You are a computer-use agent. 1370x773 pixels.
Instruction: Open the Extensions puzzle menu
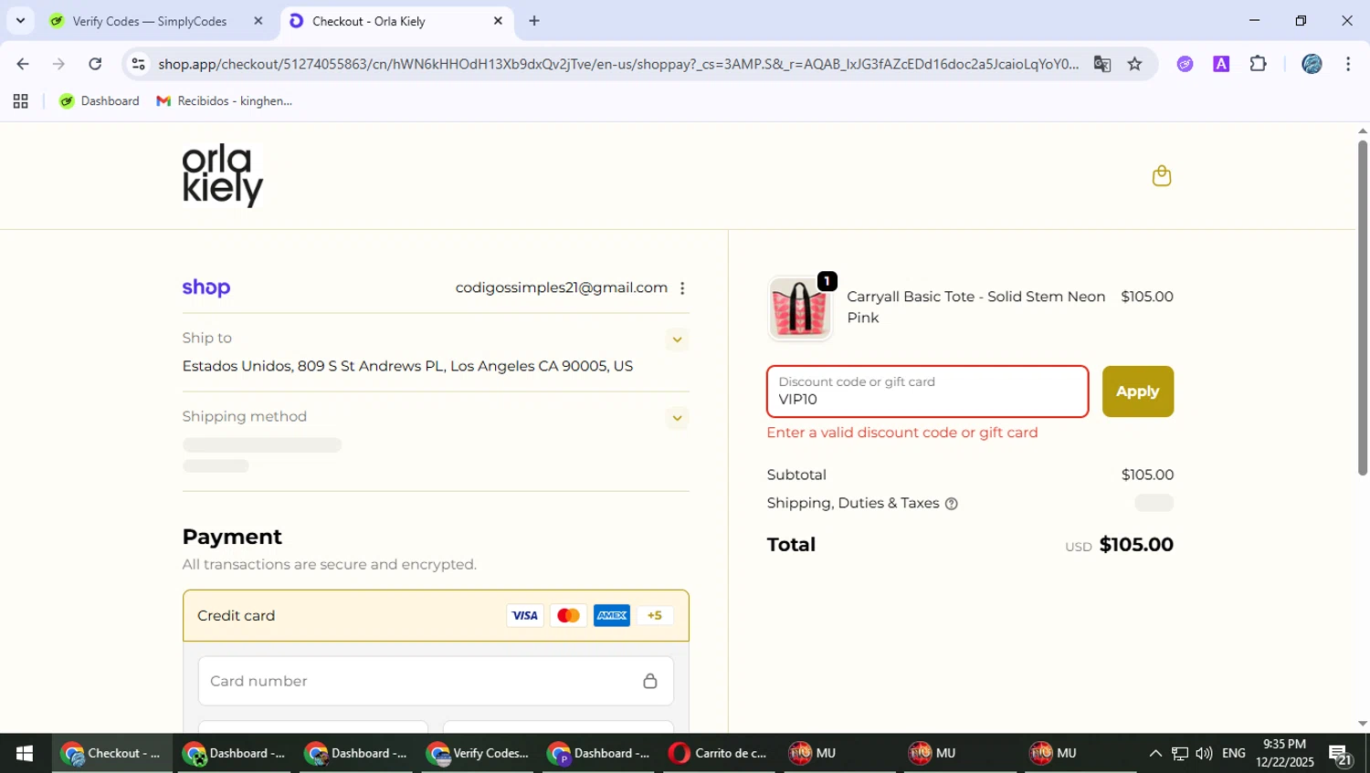1258,64
